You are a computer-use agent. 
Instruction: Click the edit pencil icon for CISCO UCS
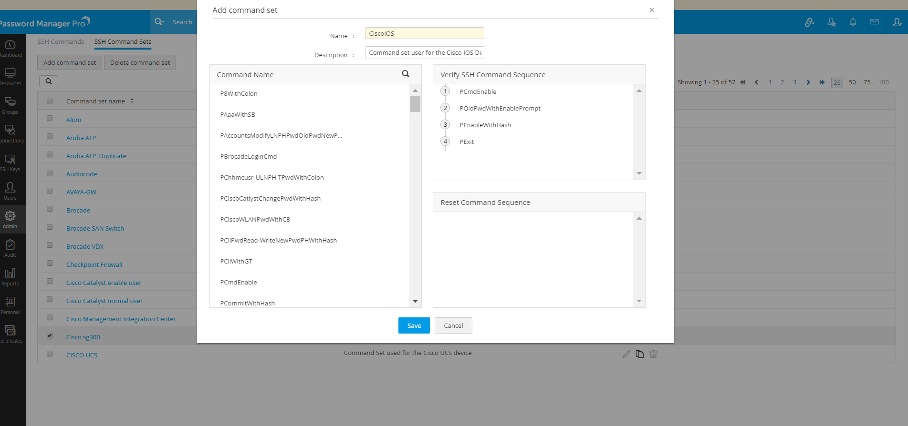(x=626, y=354)
